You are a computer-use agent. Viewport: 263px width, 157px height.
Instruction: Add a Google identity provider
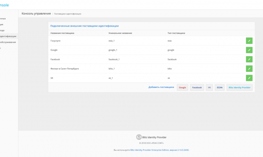pyautogui.click(x=183, y=88)
